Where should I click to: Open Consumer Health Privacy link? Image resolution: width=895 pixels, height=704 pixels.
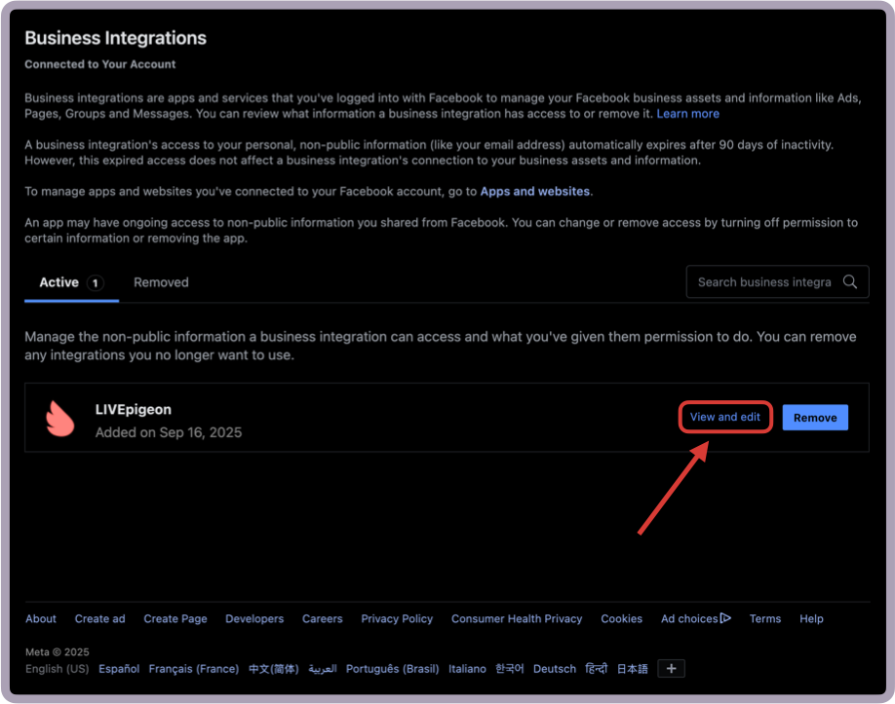click(517, 618)
